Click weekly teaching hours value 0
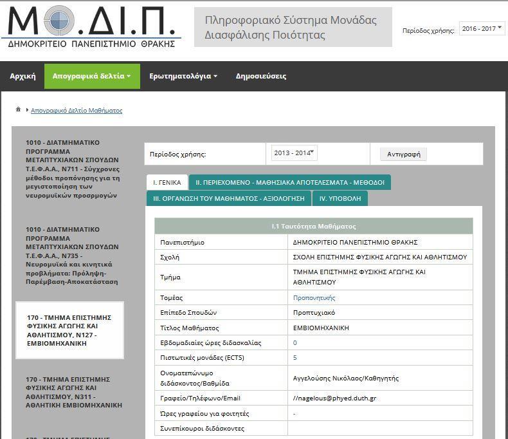 click(x=295, y=342)
